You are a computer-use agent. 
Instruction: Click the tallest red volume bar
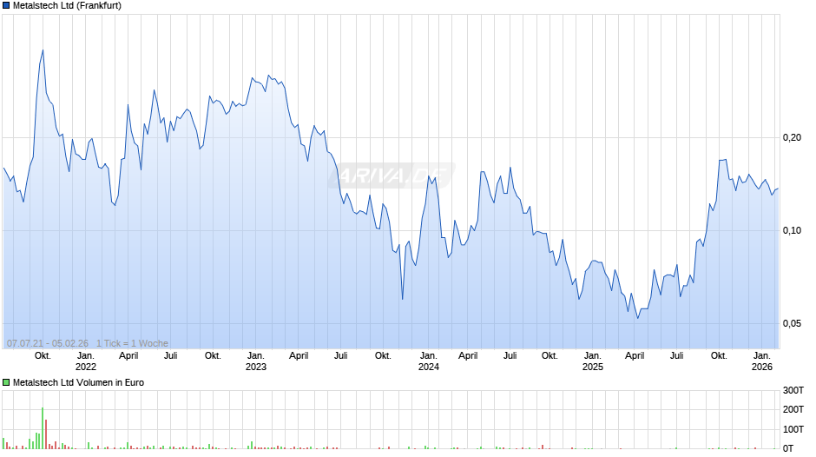[x=46, y=434]
